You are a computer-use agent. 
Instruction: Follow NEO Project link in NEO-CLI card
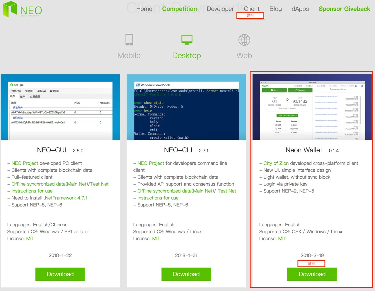coord(151,163)
